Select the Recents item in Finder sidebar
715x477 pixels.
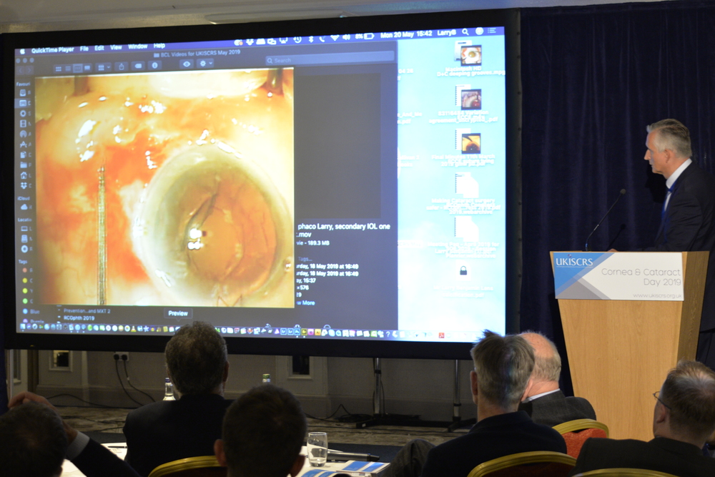24,93
